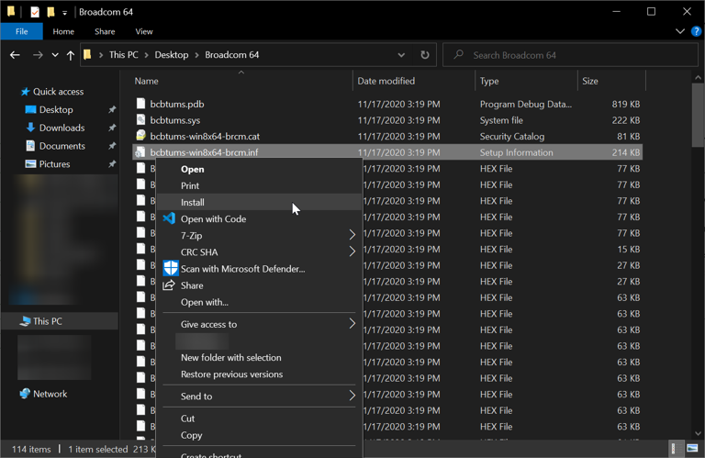Open the recent locations dropdown arrow
705x458 pixels.
(x=55, y=55)
